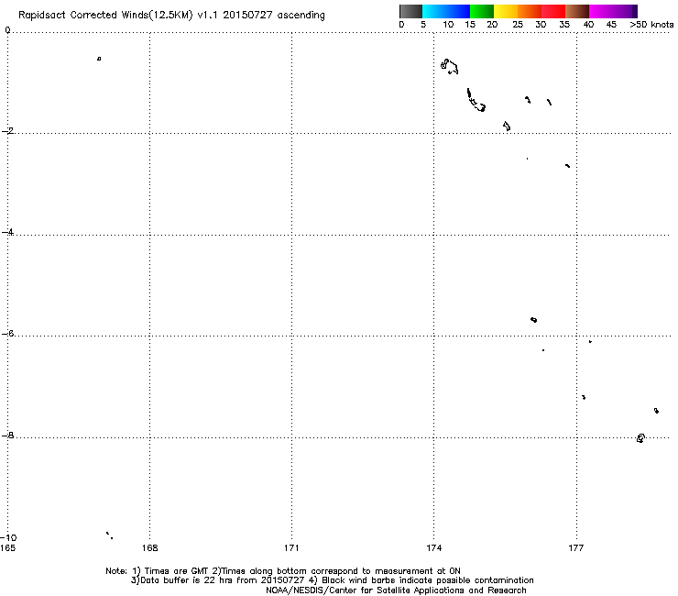Click the NOAA/NESDIS Center credit line
This screenshot has height=596, width=678.
tap(396, 590)
